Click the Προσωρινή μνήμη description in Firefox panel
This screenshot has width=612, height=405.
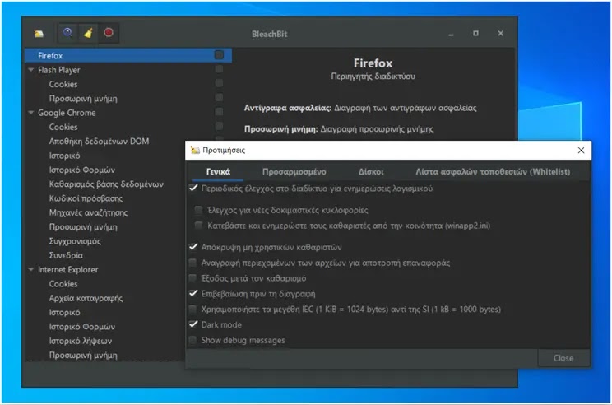click(x=339, y=129)
